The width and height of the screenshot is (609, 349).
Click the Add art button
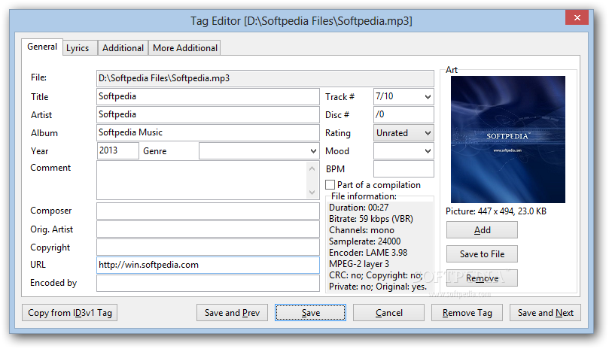pyautogui.click(x=482, y=230)
